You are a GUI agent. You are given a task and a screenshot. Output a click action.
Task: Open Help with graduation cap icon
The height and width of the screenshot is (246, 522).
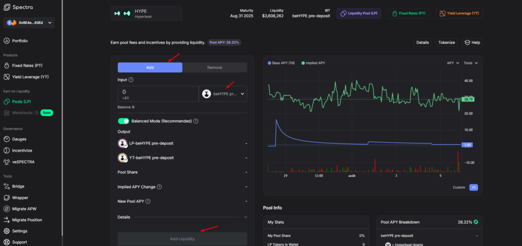(472, 43)
